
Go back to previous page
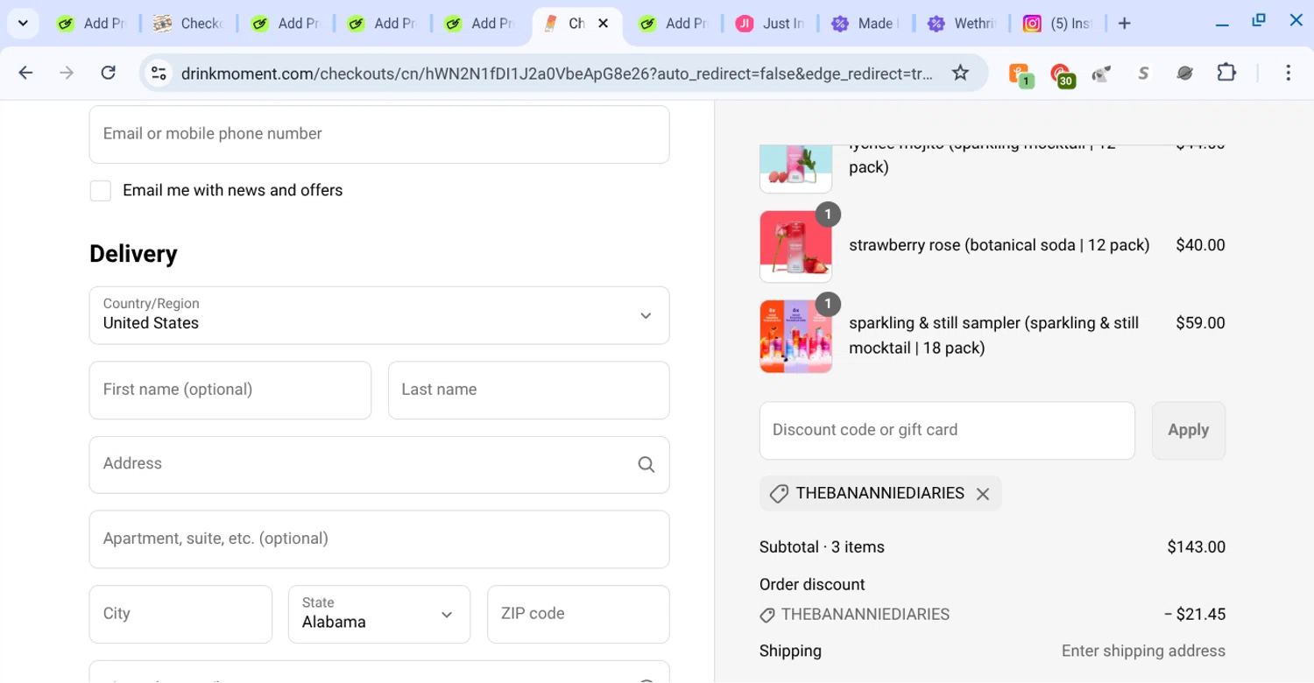pos(26,73)
